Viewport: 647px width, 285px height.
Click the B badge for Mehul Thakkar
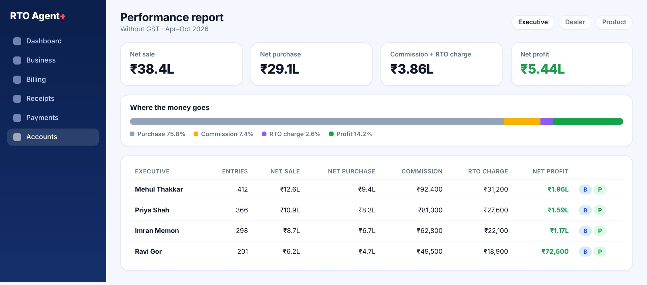click(x=585, y=189)
